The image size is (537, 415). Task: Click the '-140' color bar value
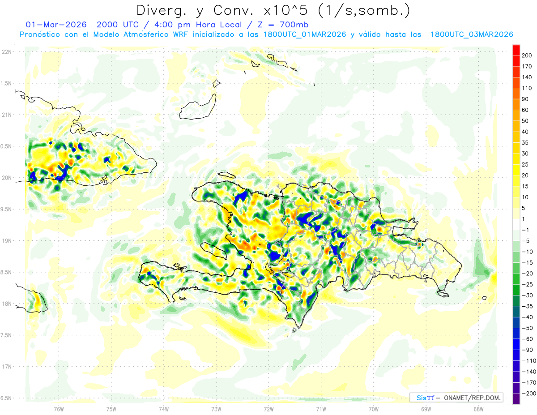pos(528,372)
